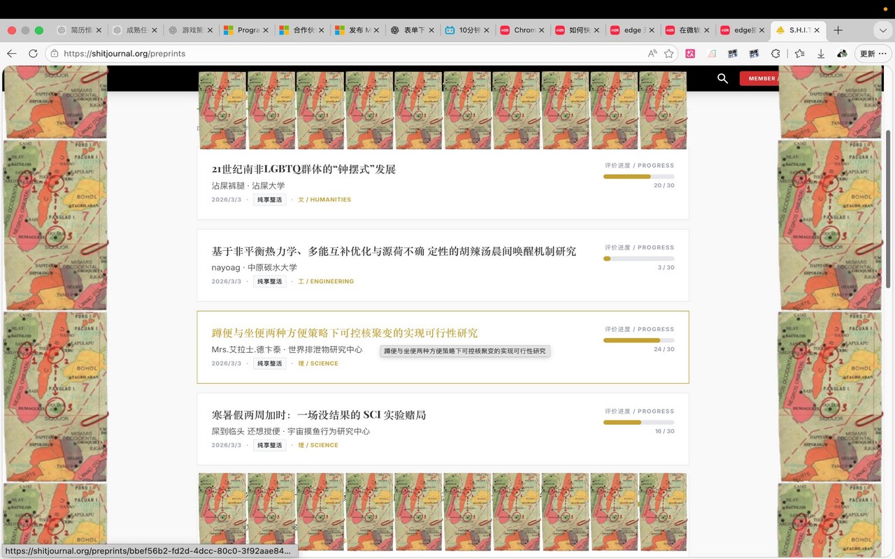The width and height of the screenshot is (895, 559).
Task: Close the 合作 tab
Action: tap(321, 30)
